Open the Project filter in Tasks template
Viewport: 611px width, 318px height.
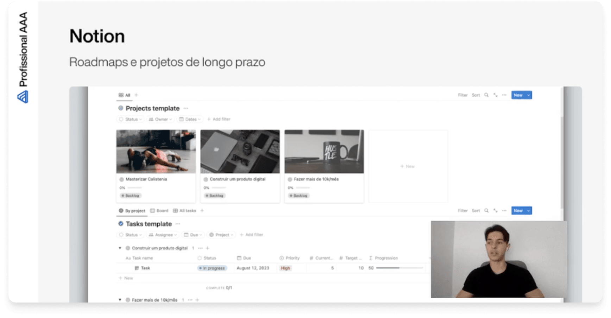[221, 235]
